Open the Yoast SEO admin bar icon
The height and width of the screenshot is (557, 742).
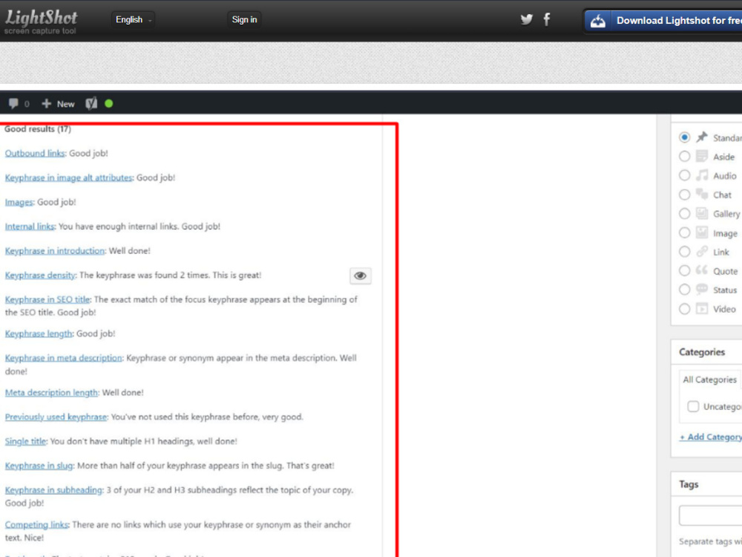click(91, 103)
